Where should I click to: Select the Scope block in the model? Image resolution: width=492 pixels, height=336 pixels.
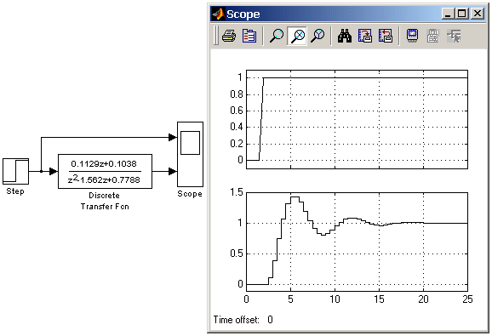point(190,154)
